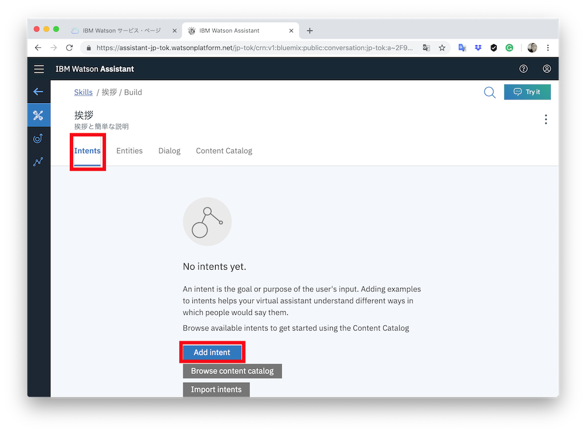Open the Grammarly extension icon
The height and width of the screenshot is (433, 586).
tap(509, 48)
